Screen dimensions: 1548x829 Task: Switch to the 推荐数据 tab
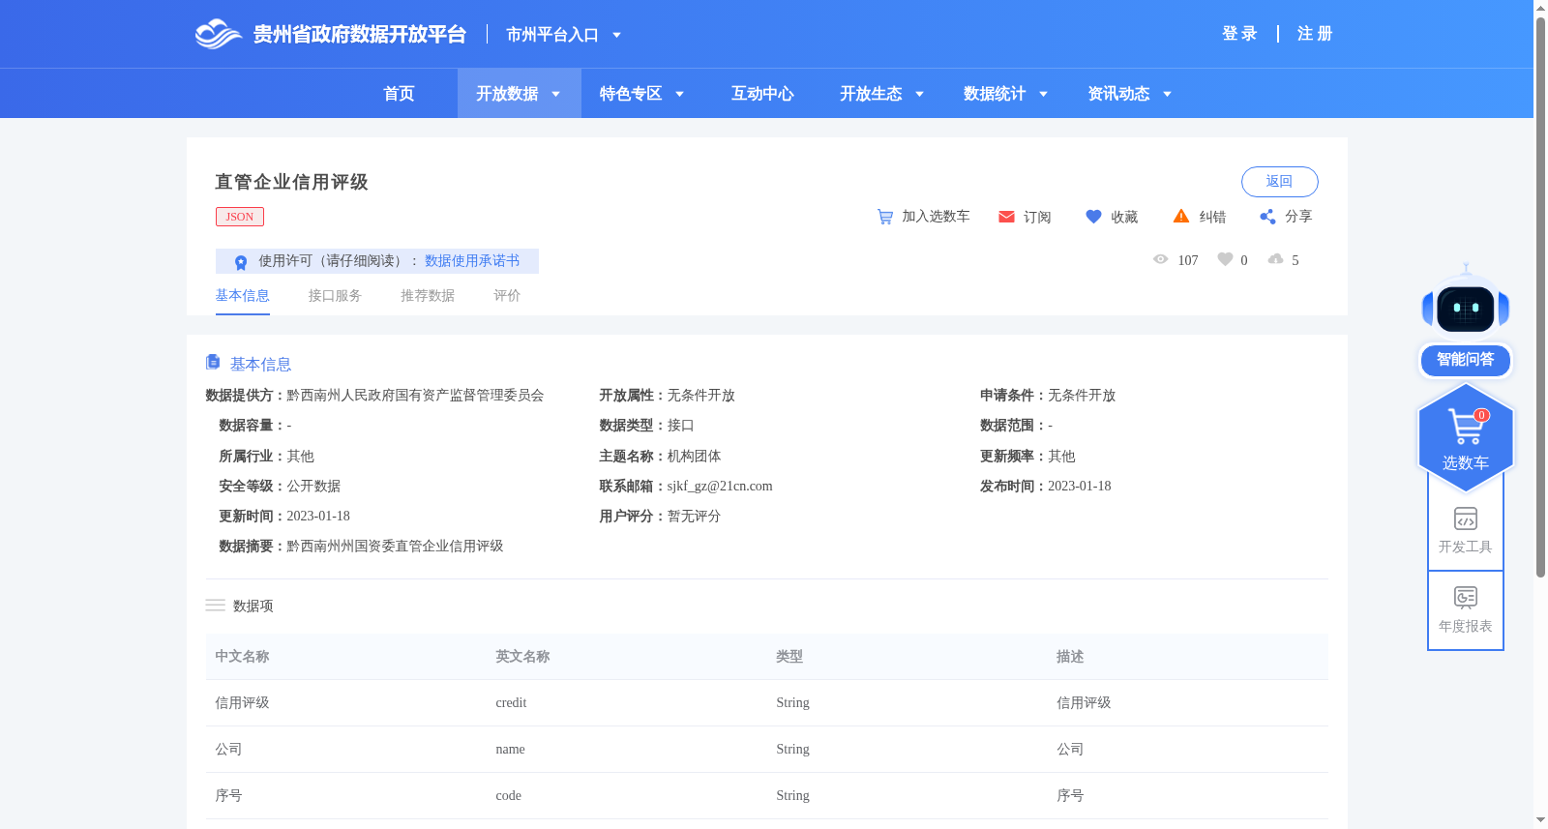tap(428, 296)
